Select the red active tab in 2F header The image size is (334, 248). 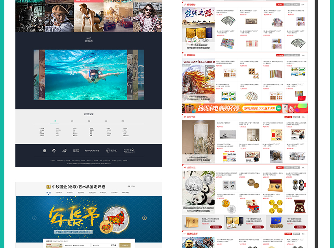(x=280, y=56)
